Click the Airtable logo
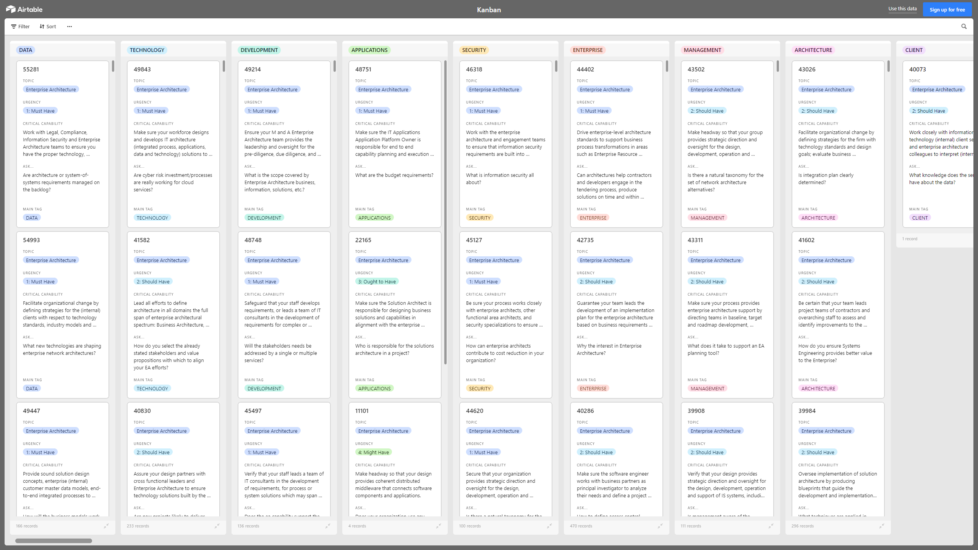This screenshot has height=550, width=978. tap(24, 9)
